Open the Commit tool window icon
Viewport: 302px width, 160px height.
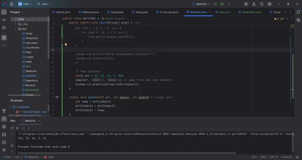pos(4,20)
